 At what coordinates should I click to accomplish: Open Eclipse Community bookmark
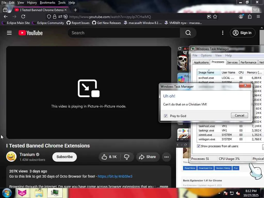point(48,23)
